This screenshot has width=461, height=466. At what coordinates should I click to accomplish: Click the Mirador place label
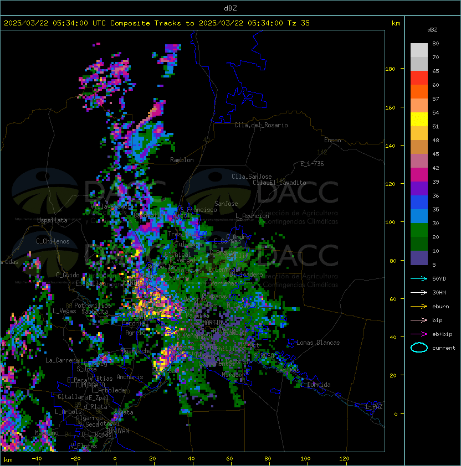[x=233, y=375]
